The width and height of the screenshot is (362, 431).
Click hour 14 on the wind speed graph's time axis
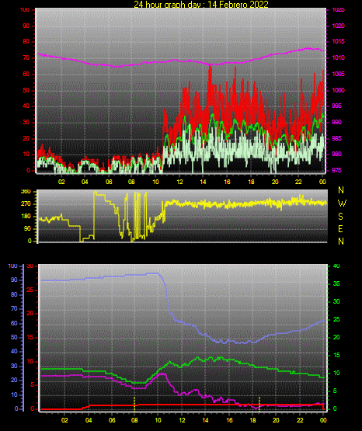point(203,182)
